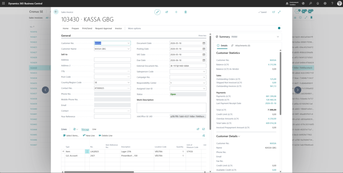The height and width of the screenshot is (173, 343).
Task: Open Due Date calendar picker
Action: (204, 60)
